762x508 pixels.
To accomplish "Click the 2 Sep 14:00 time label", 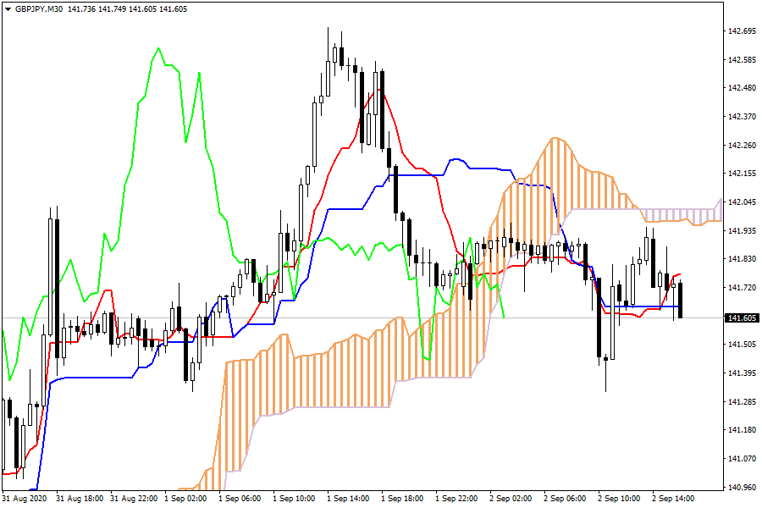I will tap(673, 499).
